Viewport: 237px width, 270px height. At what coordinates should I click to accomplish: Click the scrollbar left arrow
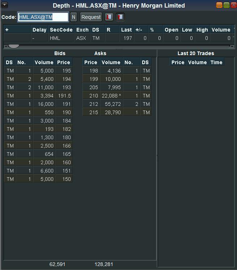tap(6, 46)
